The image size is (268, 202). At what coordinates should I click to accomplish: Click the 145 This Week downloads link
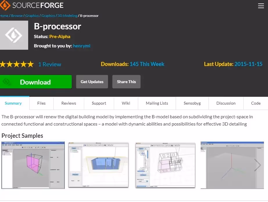(147, 64)
